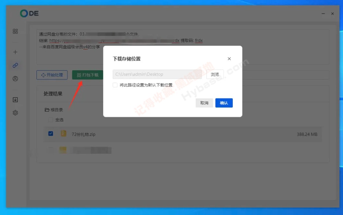Open the downloads icon in sidebar
The image size is (343, 215).
point(15,100)
